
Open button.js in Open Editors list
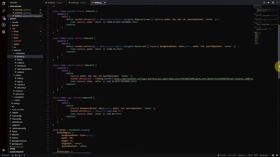pos(25,16)
